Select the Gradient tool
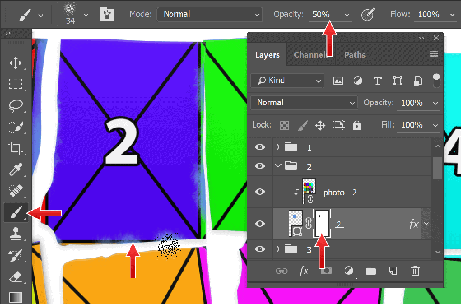Viewport: 461px width, 304px height. pos(16,297)
